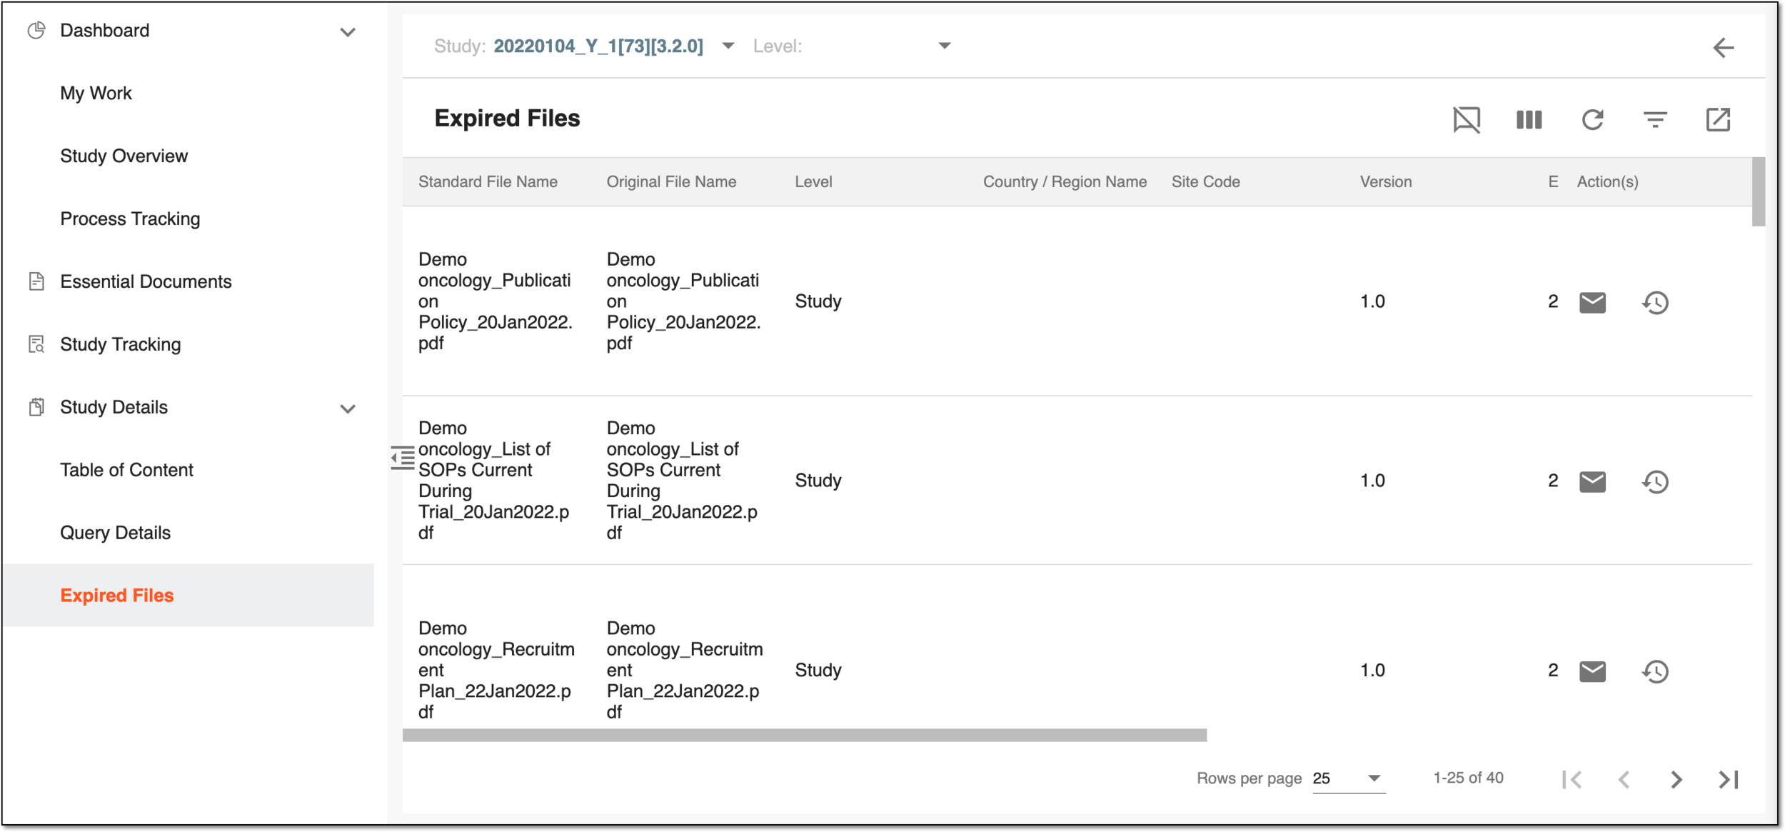
Task: Refresh the Expired Files table
Action: [1592, 119]
